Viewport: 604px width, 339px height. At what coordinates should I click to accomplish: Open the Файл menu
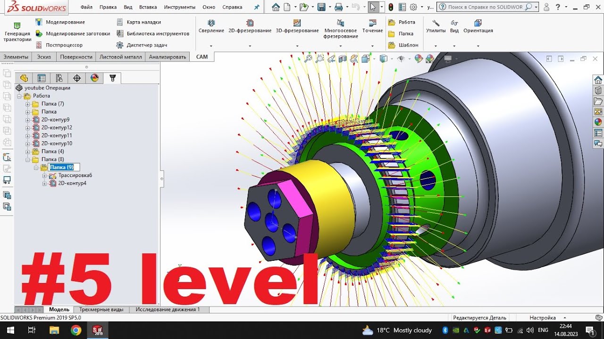(86, 7)
